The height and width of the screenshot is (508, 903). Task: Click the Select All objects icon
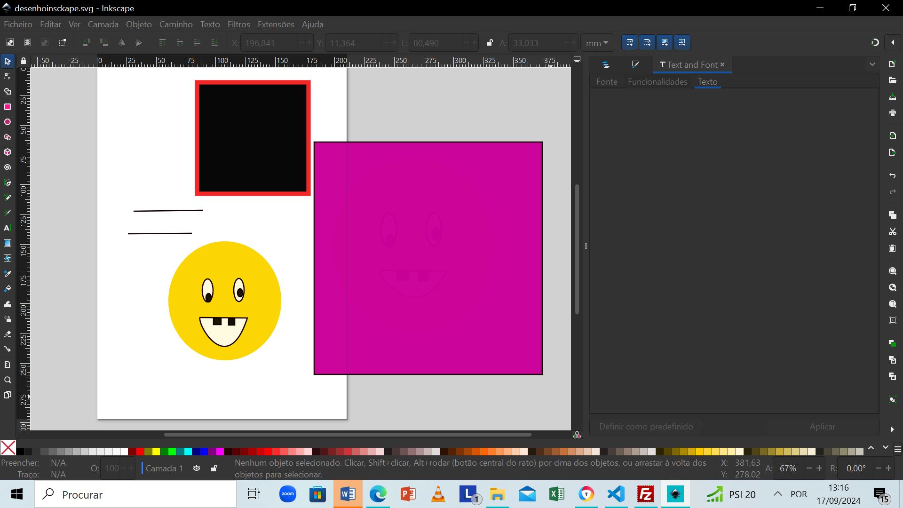pyautogui.click(x=10, y=42)
